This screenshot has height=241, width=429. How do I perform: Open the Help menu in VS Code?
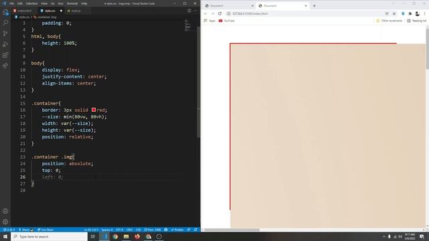click(x=84, y=3)
